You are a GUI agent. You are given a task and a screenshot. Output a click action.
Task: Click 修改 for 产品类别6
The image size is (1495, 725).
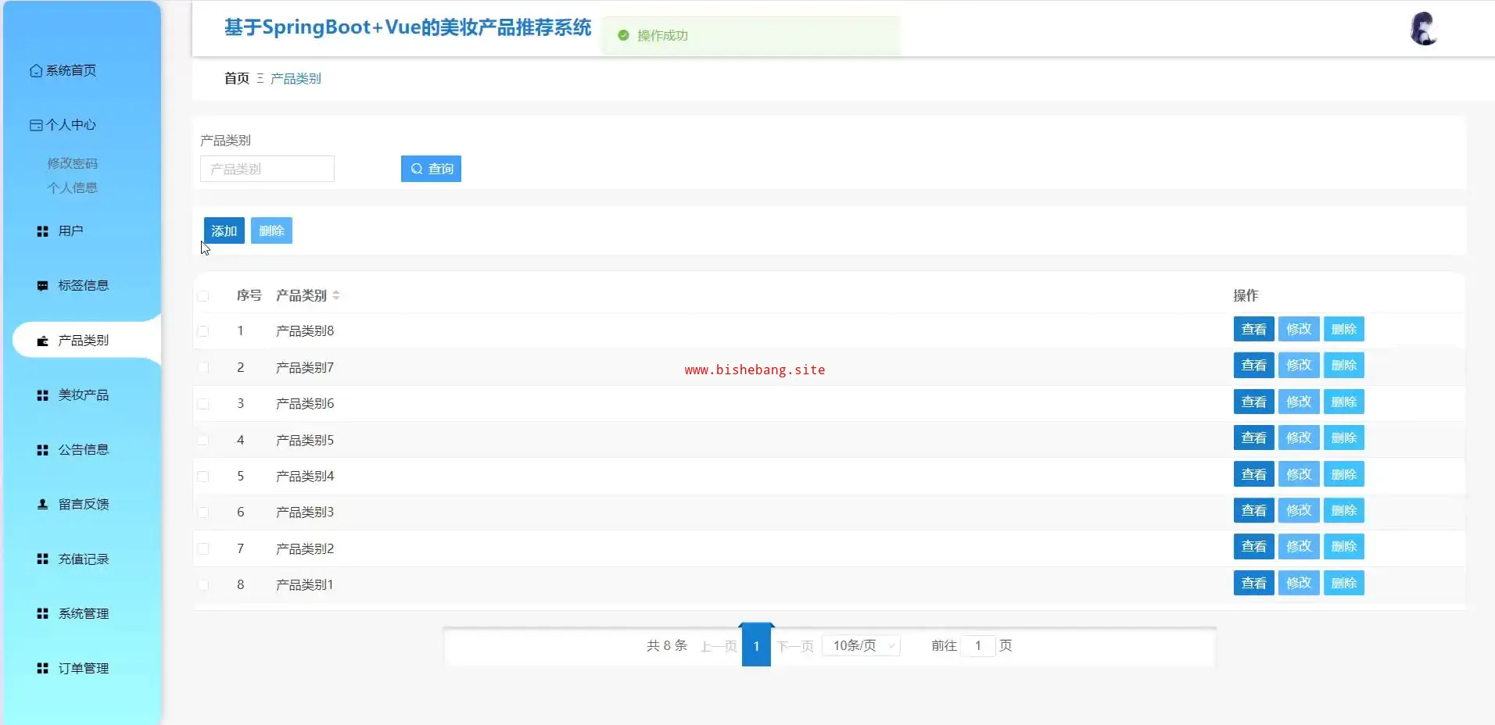click(1299, 402)
